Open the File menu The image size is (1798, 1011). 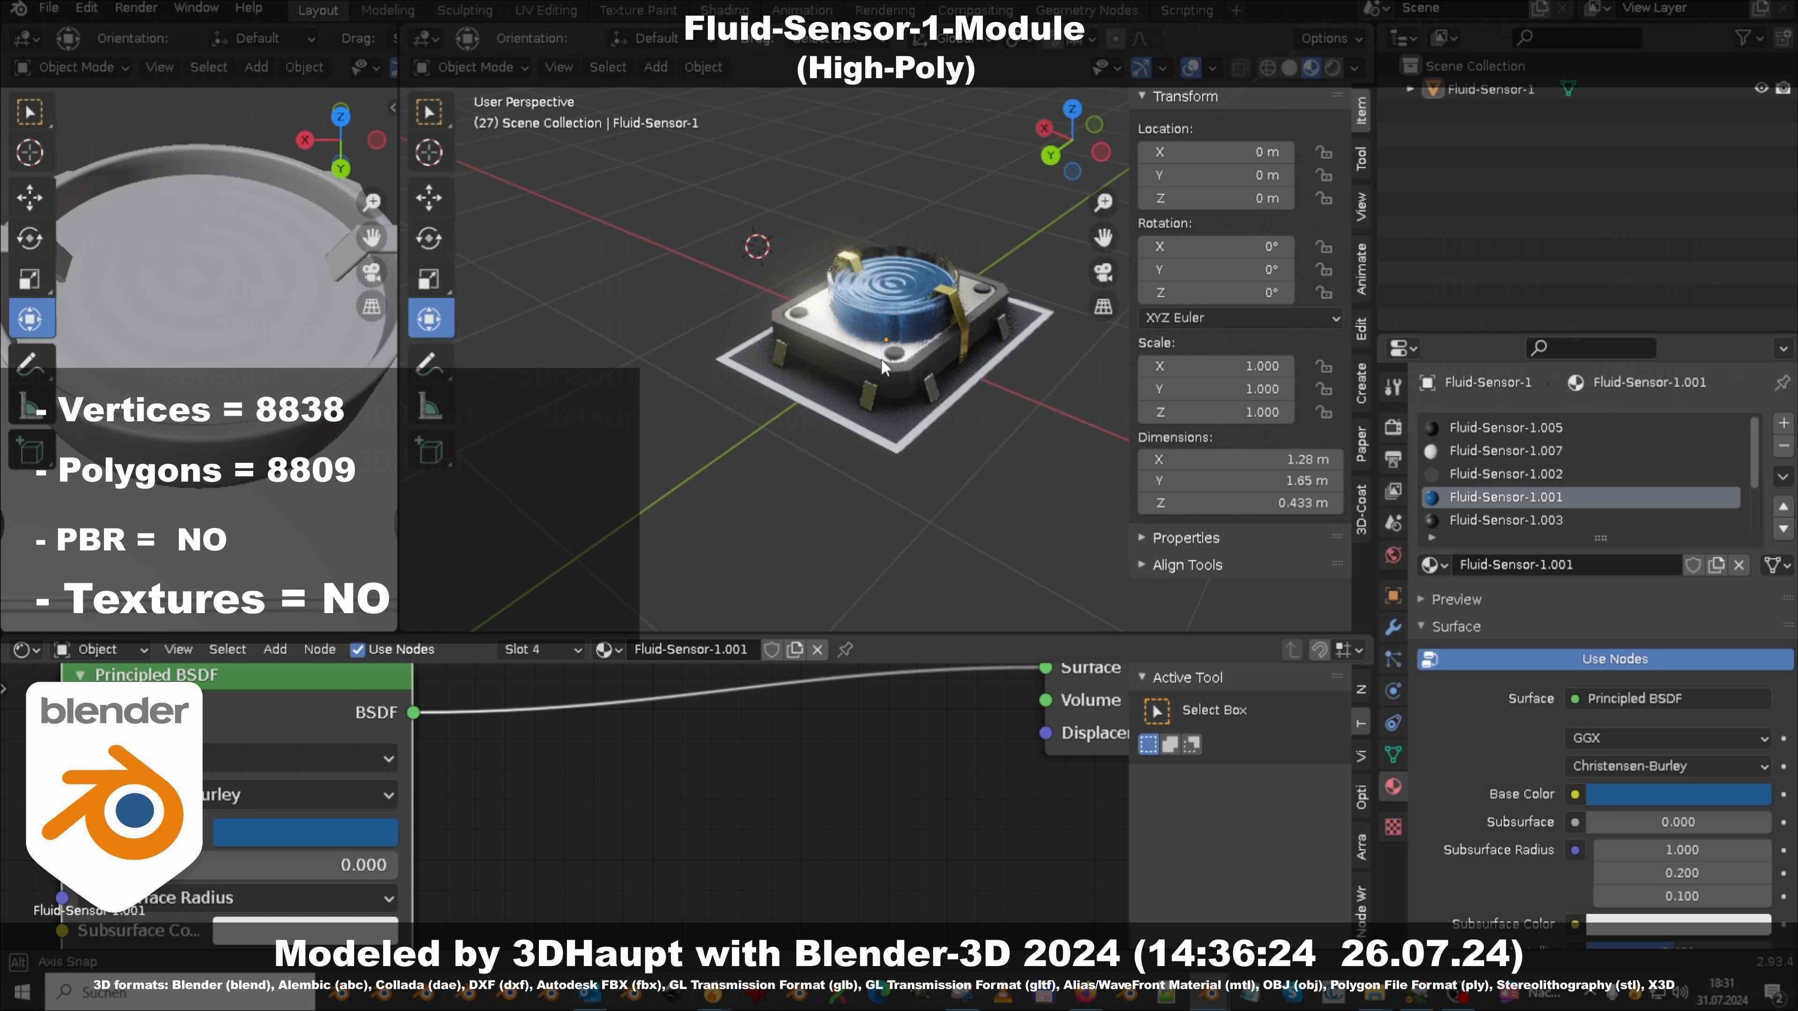48,8
